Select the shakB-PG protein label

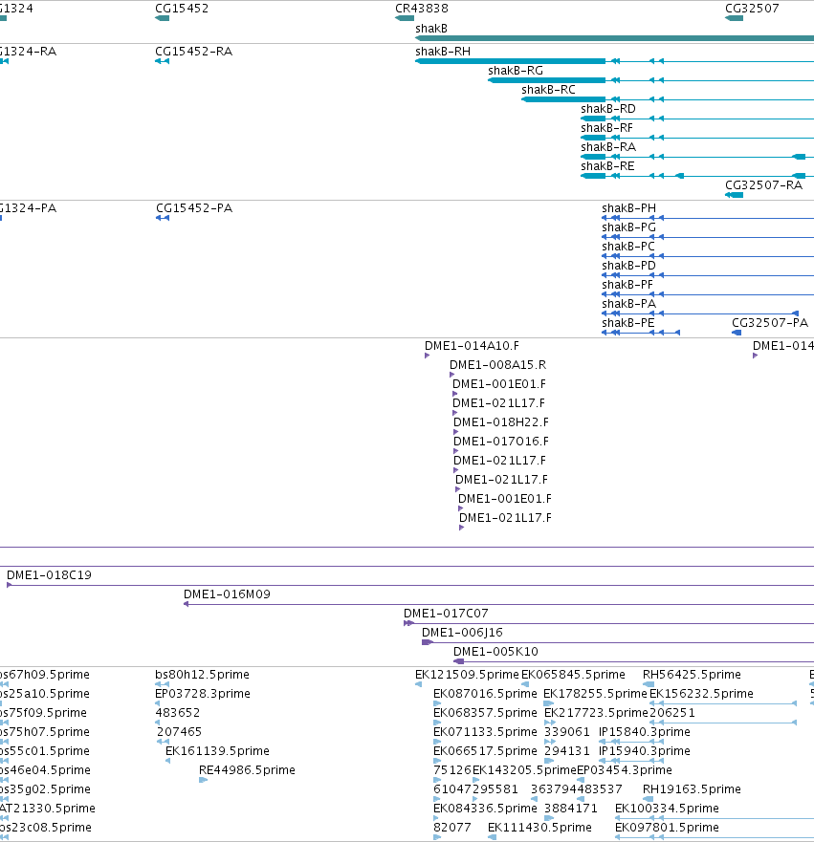pos(628,227)
